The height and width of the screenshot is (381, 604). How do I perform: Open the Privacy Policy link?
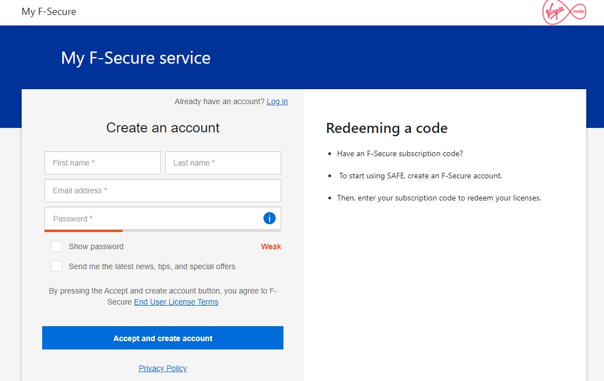point(163,368)
